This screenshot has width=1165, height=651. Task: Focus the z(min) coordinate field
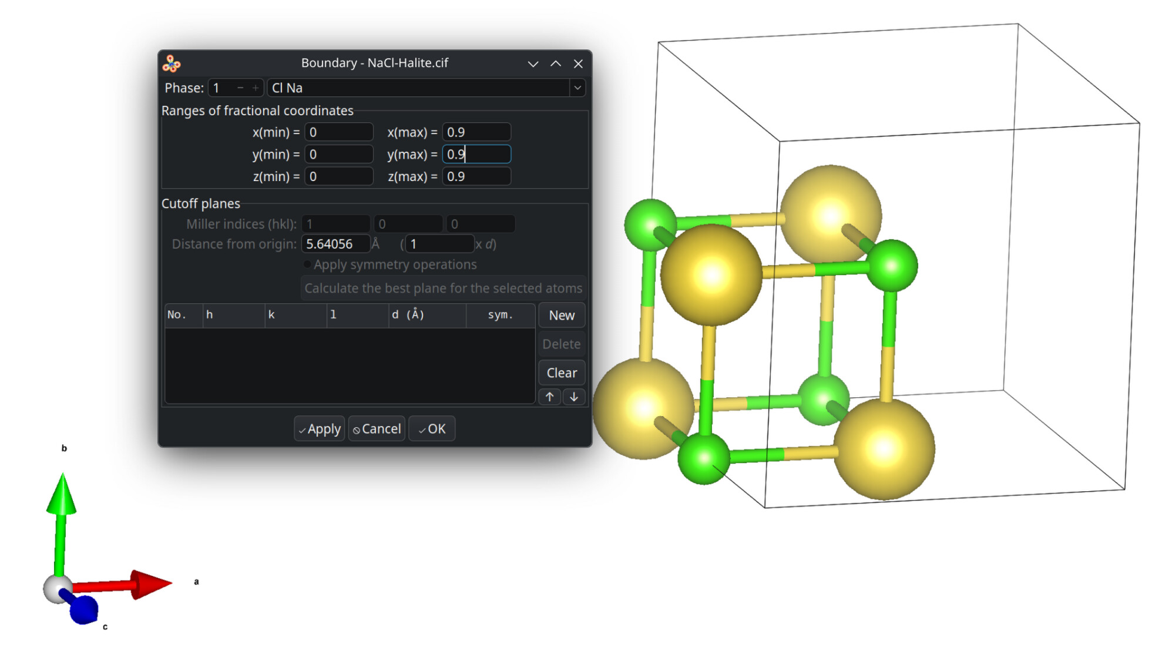tap(338, 177)
